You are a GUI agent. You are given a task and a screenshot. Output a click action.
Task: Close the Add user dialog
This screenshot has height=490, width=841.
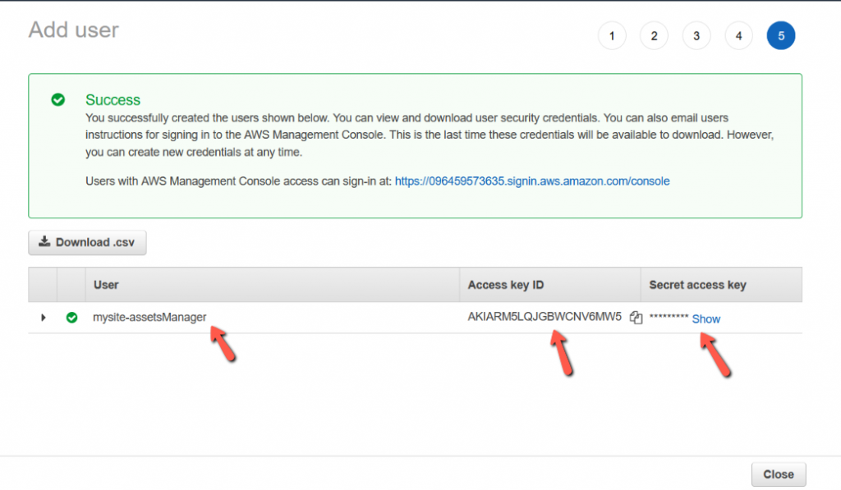tap(779, 474)
